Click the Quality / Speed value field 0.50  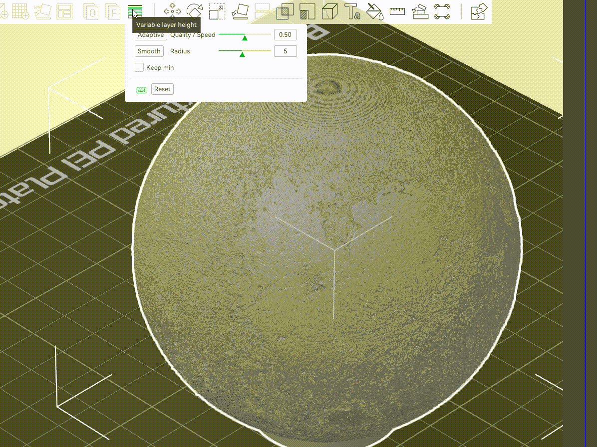(x=285, y=34)
